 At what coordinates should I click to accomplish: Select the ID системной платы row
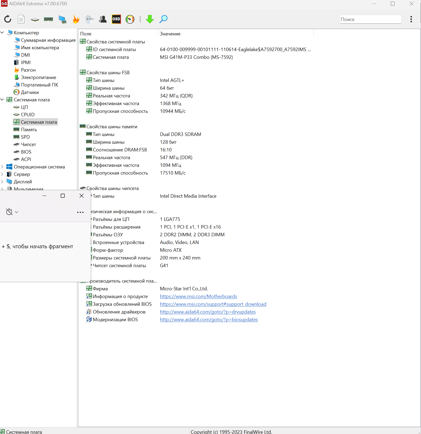[198, 49]
